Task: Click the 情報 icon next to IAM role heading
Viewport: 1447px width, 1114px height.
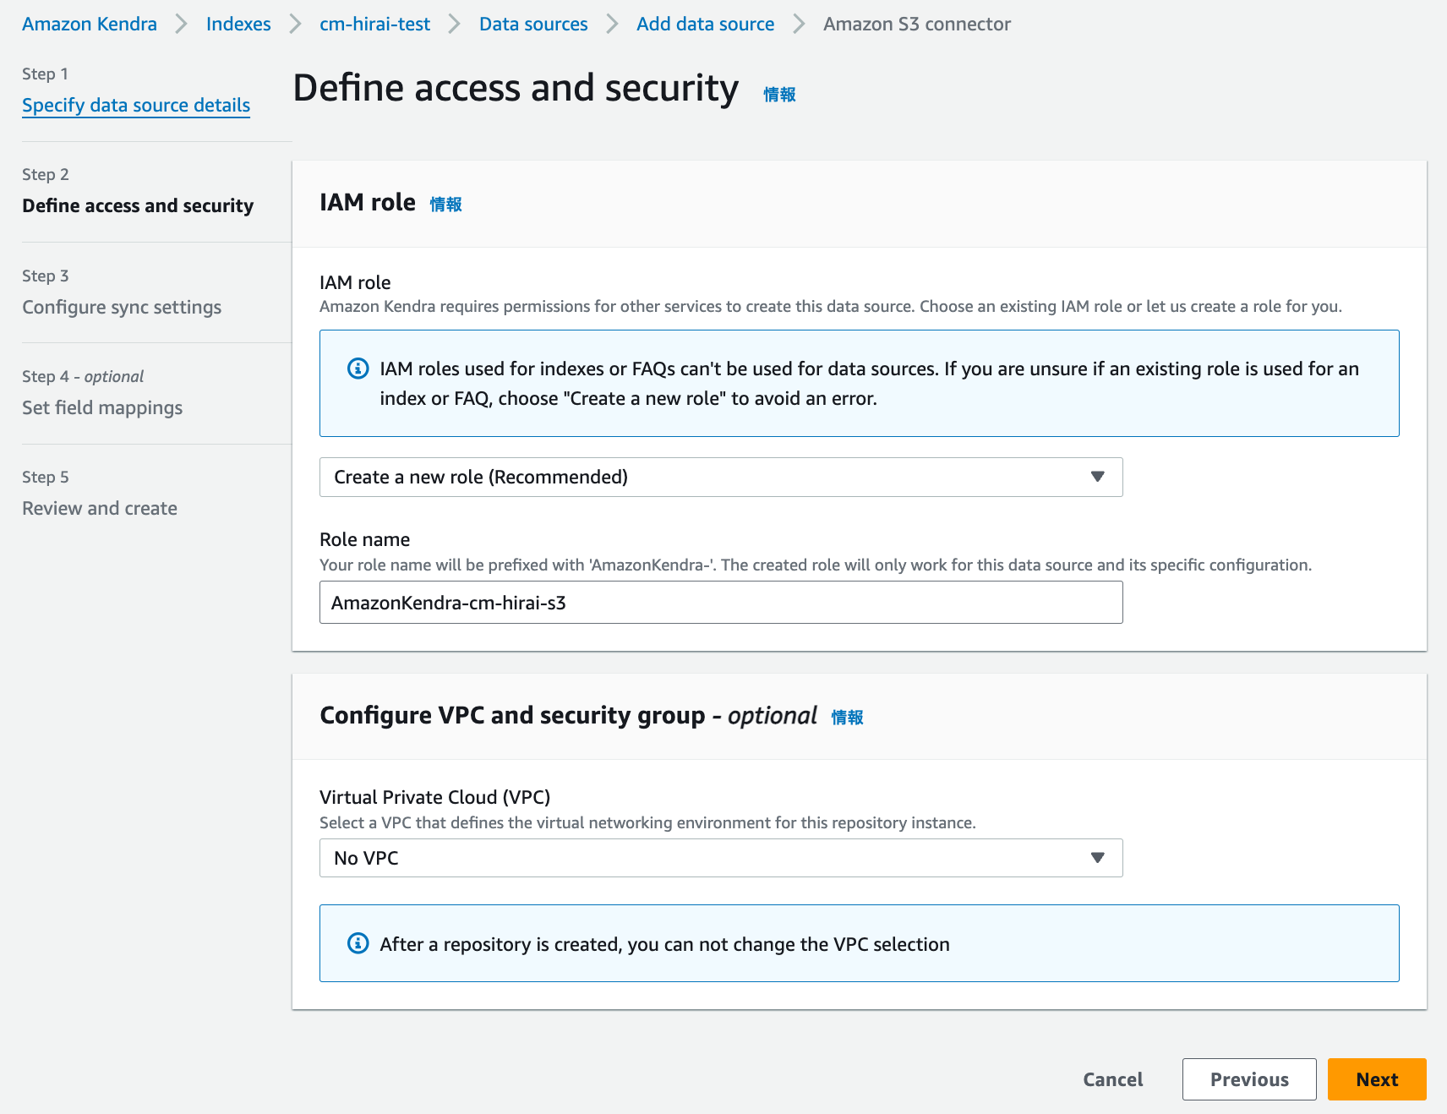Action: coord(446,204)
